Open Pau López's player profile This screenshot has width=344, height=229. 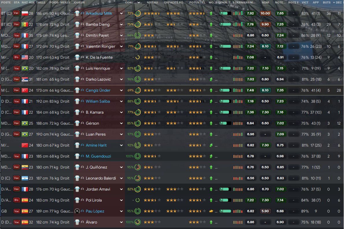95,211
